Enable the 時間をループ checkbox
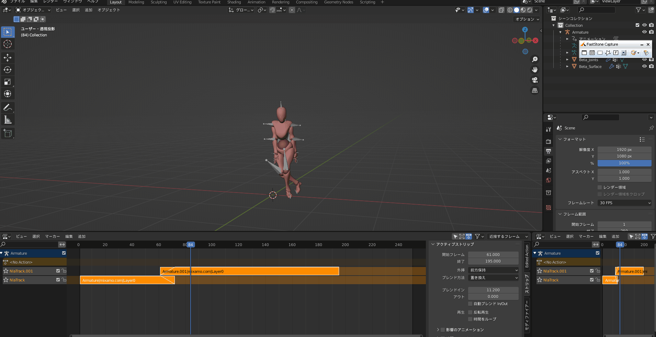The width and height of the screenshot is (656, 337). (x=470, y=319)
